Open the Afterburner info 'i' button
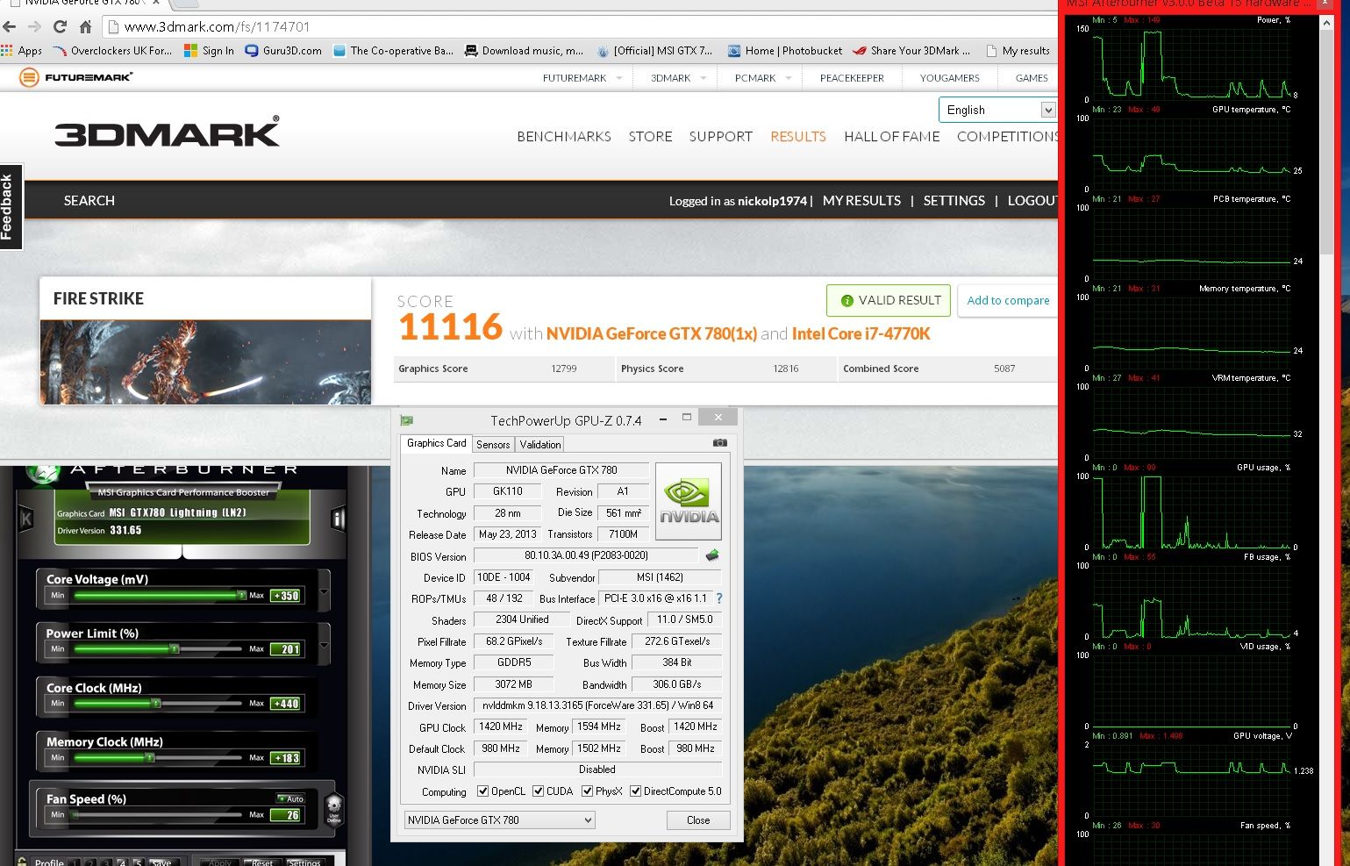1350x866 pixels. point(338,519)
